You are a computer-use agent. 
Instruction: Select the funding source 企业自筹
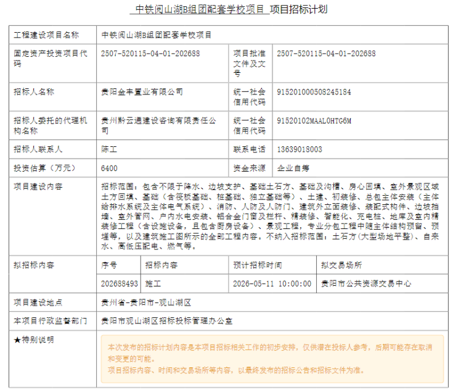pos(293,168)
